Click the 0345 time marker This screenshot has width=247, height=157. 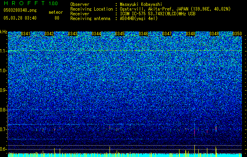pyautogui.click(x=120, y=34)
